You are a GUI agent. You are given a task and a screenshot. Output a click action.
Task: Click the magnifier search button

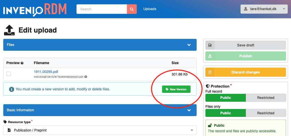132,9
